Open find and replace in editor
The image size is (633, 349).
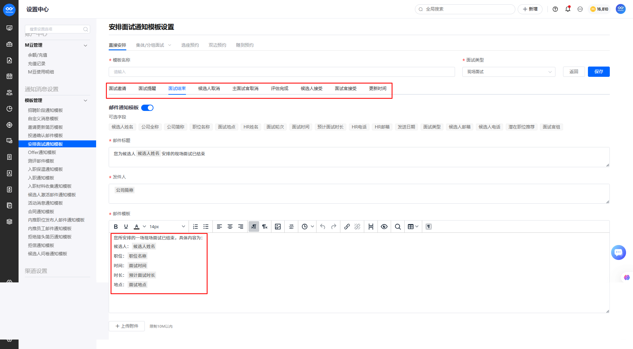coord(398,227)
